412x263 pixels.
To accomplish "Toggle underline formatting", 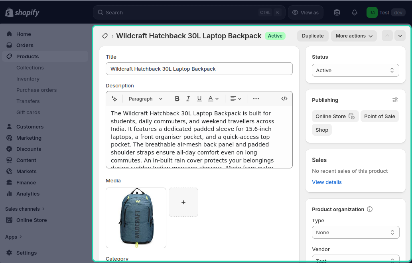I will coord(199,99).
